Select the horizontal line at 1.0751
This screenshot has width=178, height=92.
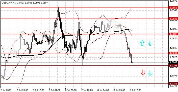pos(85,84)
